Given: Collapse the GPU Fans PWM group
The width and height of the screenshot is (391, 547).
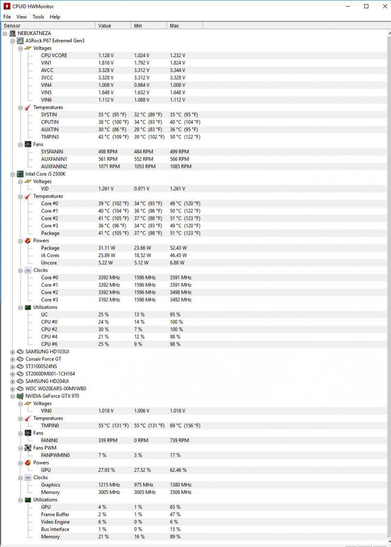Looking at the screenshot, I should coord(21,449).
